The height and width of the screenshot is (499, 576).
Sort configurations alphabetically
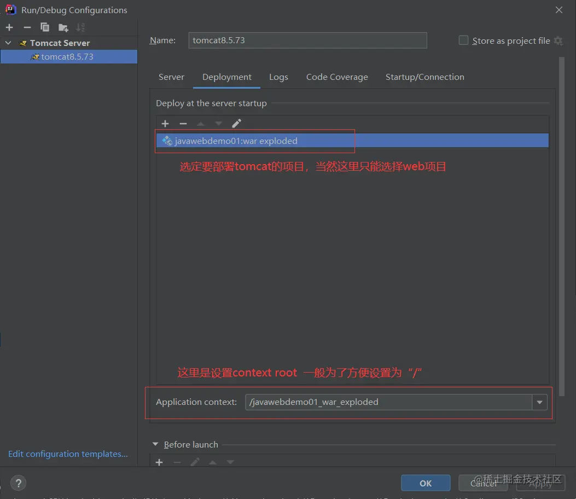point(80,27)
